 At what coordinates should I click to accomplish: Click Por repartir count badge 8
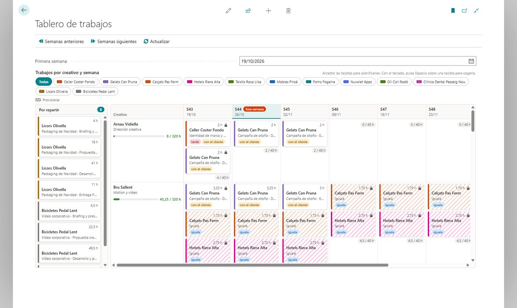click(x=100, y=110)
